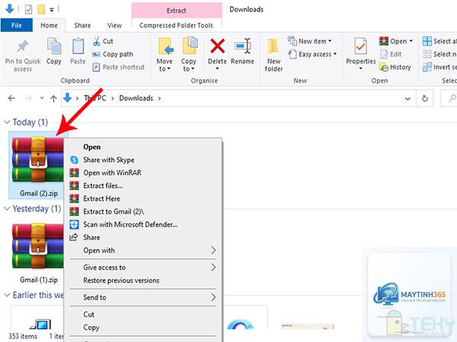Screen dimensions: 457x342
Task: Customize Quick Access Toolbar dropdown arrow
Action: (52, 10)
